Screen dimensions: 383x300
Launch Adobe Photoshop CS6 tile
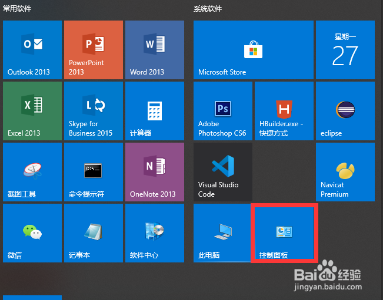click(223, 111)
